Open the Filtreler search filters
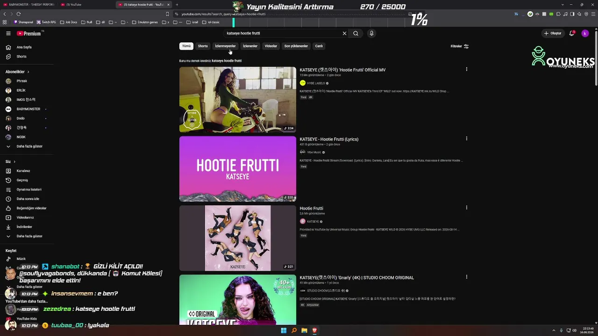 coord(459,46)
